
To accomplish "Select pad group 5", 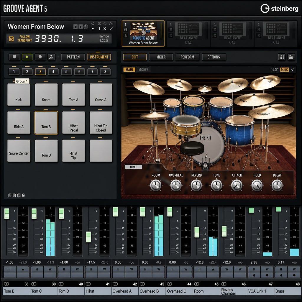I will point(66,72).
